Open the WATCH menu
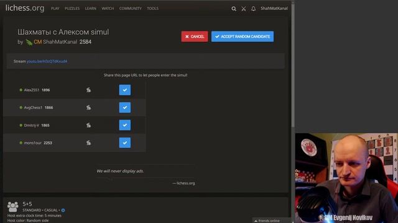Viewport: 398px width, 223px height. click(108, 8)
